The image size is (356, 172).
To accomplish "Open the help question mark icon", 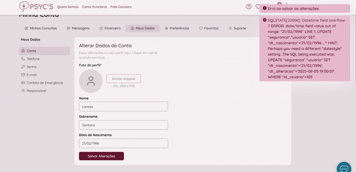I will point(249,7).
